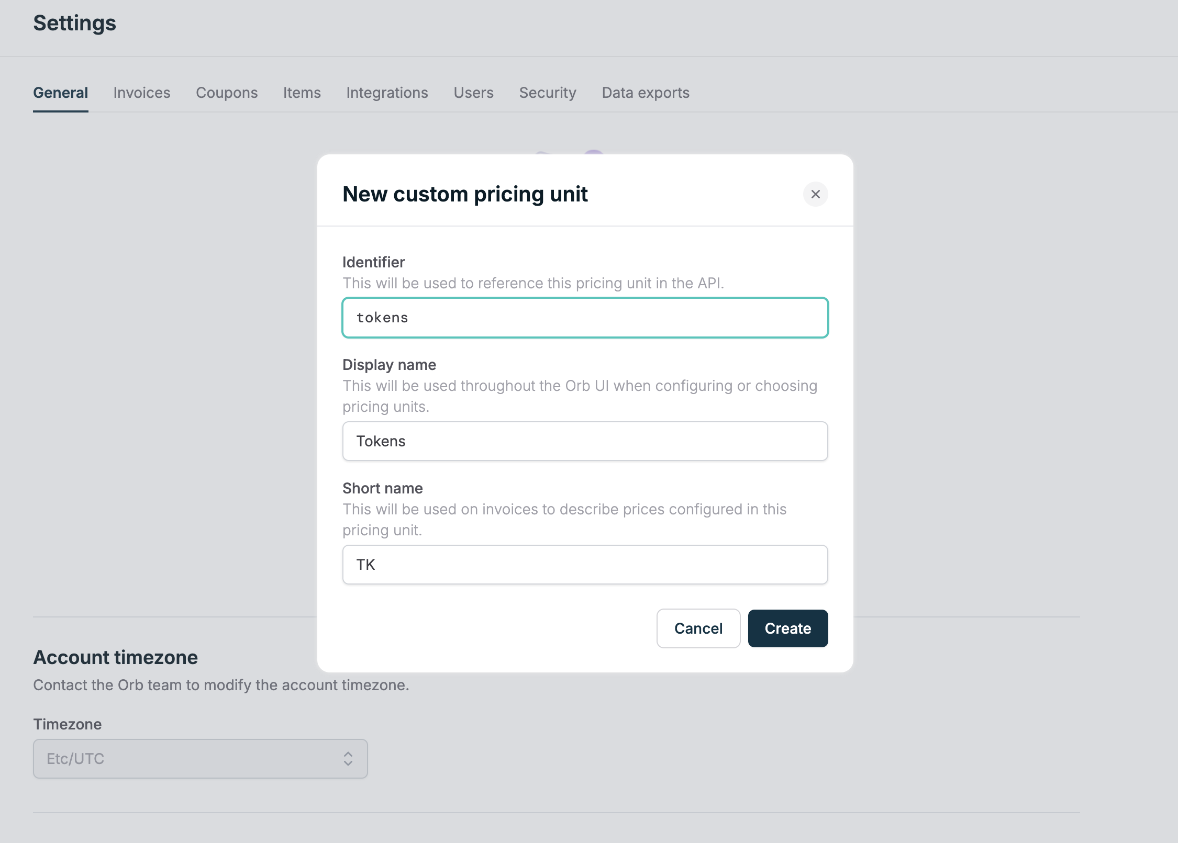Click the Display name text field
The width and height of the screenshot is (1178, 843).
tap(585, 441)
